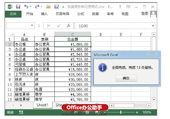The height and width of the screenshot is (119, 170).
Task: Open the 视图 ribbon tab
Action: coord(125,14)
